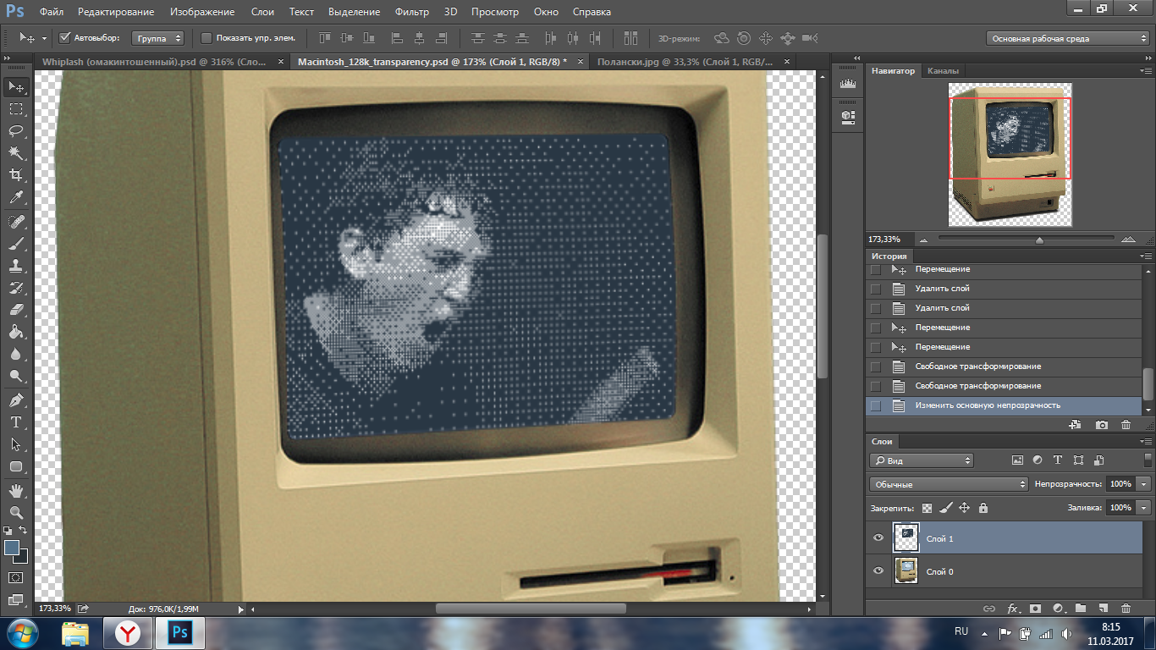
Task: Create a new layer icon
Action: point(1103,608)
